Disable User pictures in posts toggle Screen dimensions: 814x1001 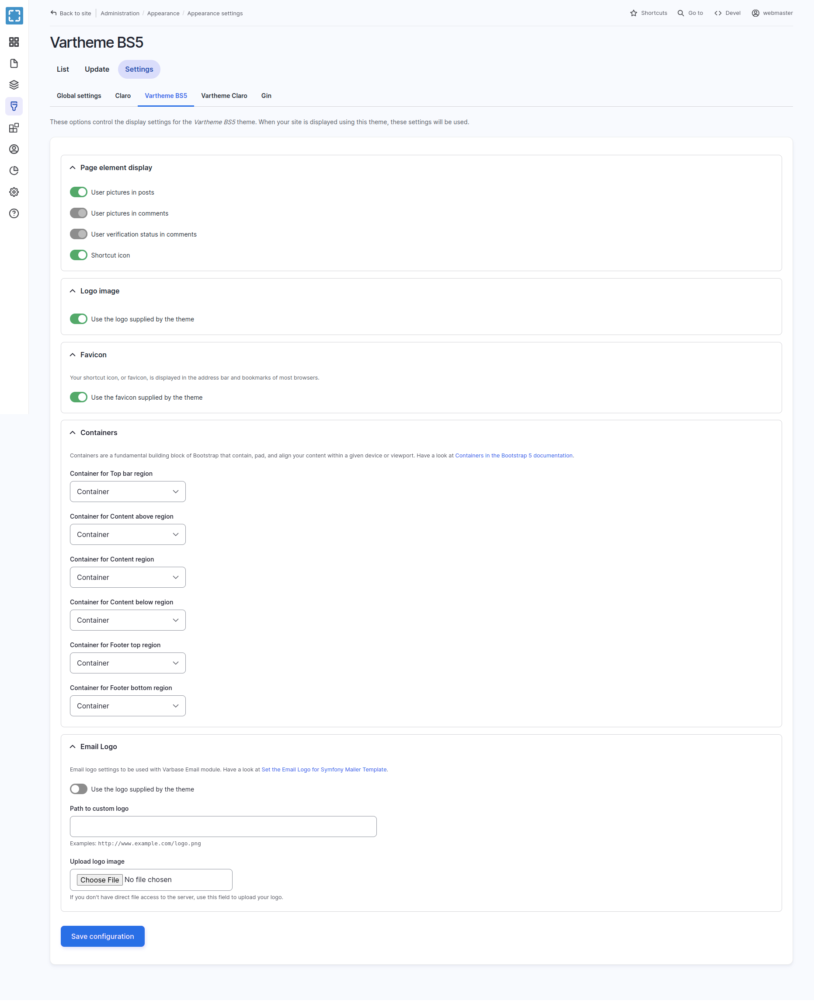pyautogui.click(x=78, y=192)
